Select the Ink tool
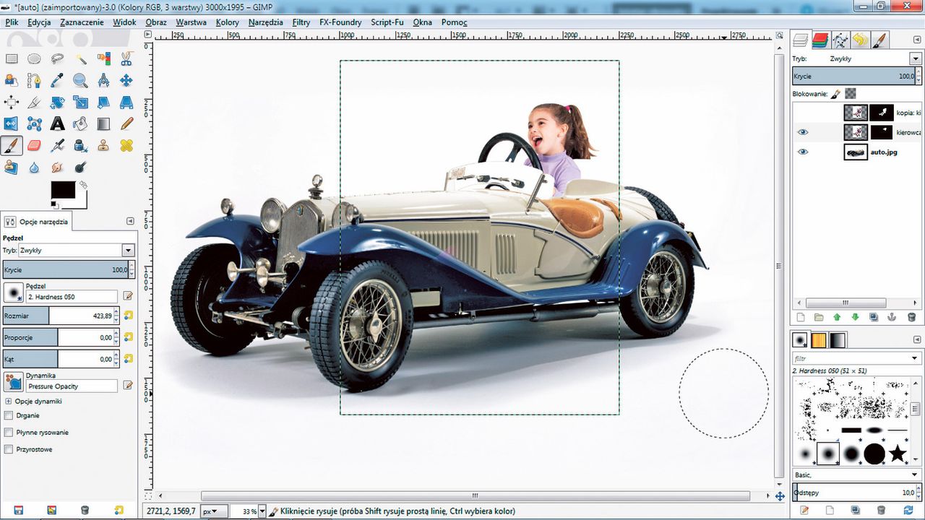 (x=80, y=146)
